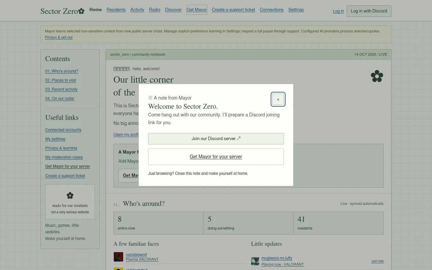Open the Settings nav link

(296, 10)
